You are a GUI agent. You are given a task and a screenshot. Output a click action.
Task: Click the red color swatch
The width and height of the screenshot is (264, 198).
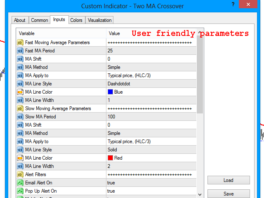point(110,158)
